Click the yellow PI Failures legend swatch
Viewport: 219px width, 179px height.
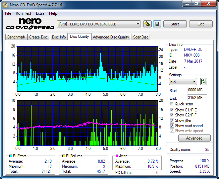pyautogui.click(x=64, y=156)
